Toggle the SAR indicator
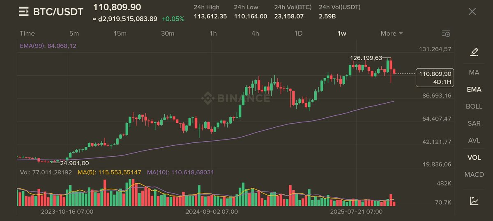 (474, 123)
